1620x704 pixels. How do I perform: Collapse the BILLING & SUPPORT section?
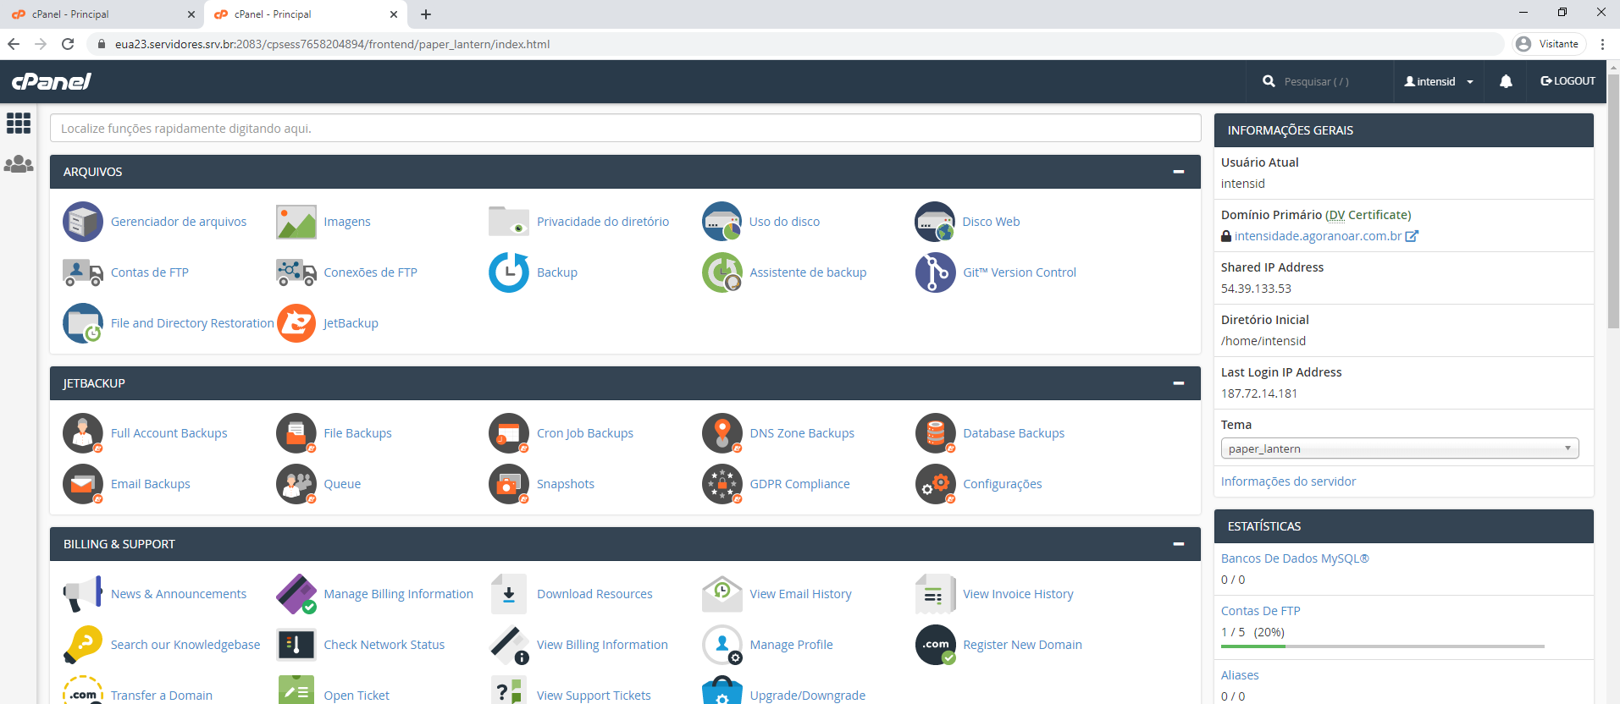coord(1178,544)
